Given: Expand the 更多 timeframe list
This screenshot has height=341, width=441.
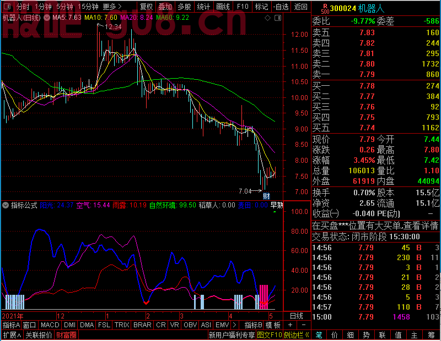Looking at the screenshot, I should point(112,7).
